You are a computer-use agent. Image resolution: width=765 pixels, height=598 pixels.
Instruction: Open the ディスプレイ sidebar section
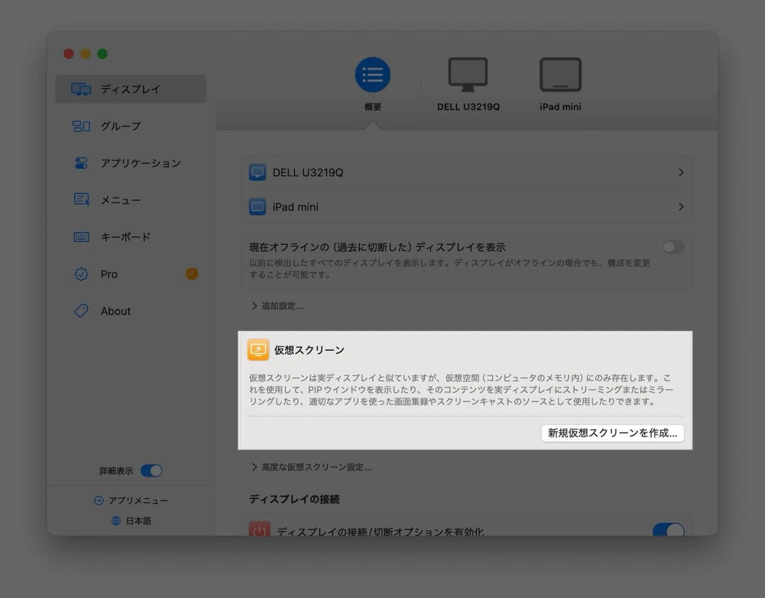click(x=131, y=89)
